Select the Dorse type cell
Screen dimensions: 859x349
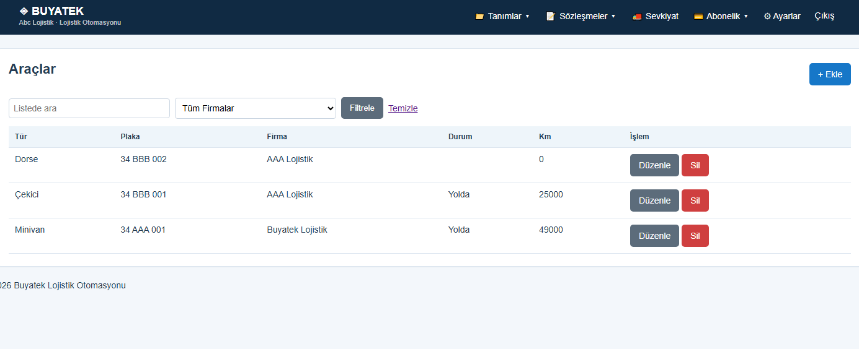point(27,159)
